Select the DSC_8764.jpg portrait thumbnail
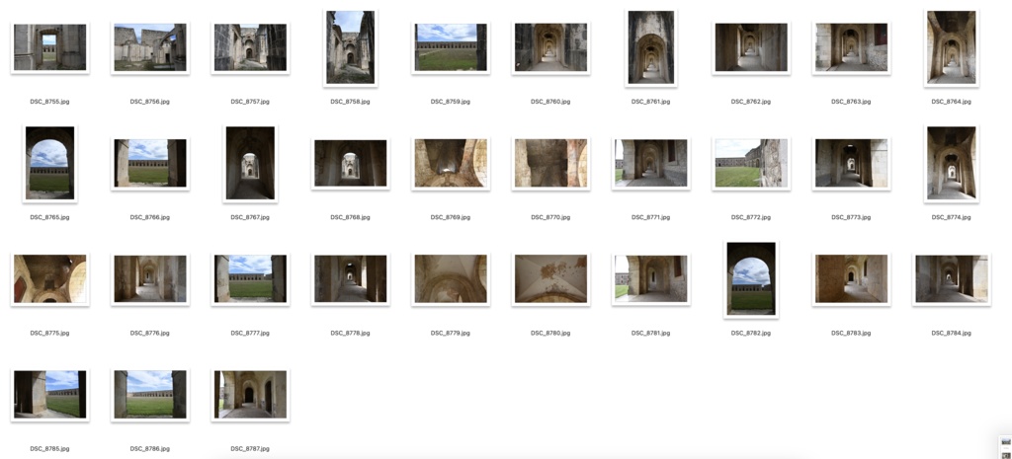The height and width of the screenshot is (459, 1012). (x=952, y=47)
